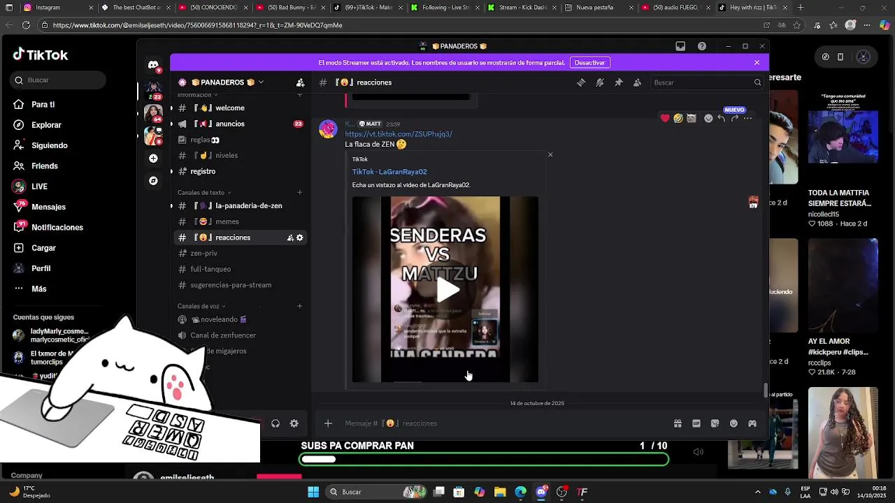Open sugerencias-para-stream channel

point(240,285)
